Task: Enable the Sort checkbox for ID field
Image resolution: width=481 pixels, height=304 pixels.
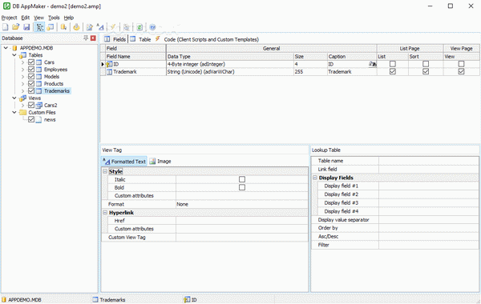Action: click(x=426, y=64)
